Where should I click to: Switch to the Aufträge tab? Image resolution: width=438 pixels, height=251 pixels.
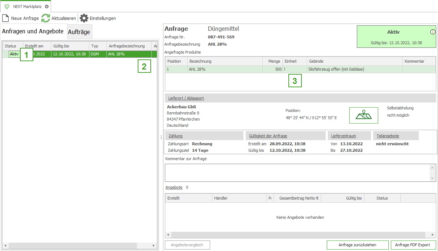click(79, 32)
